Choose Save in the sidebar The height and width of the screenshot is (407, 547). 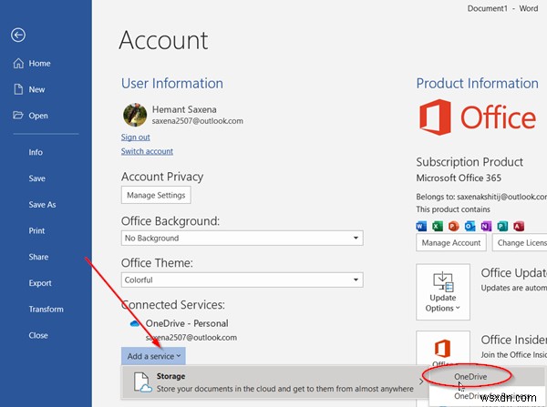[37, 178]
